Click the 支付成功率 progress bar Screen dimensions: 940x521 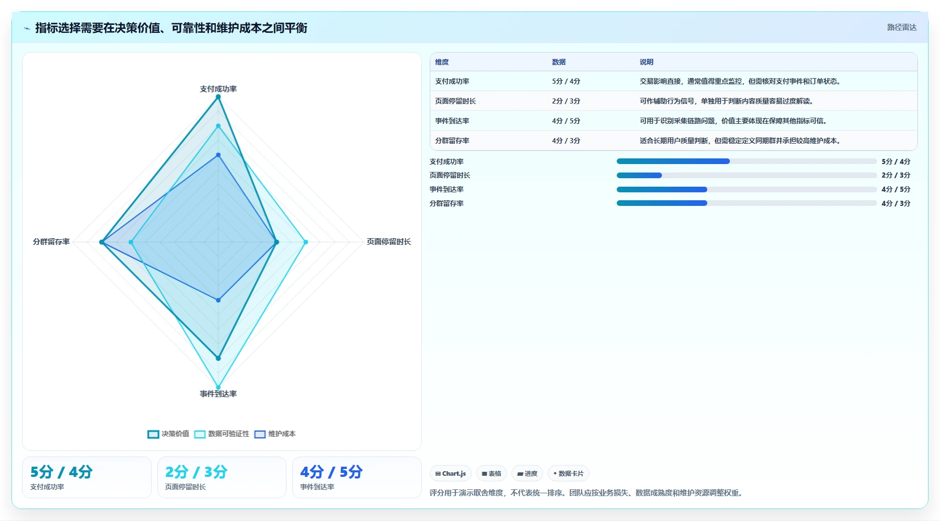[746, 161]
